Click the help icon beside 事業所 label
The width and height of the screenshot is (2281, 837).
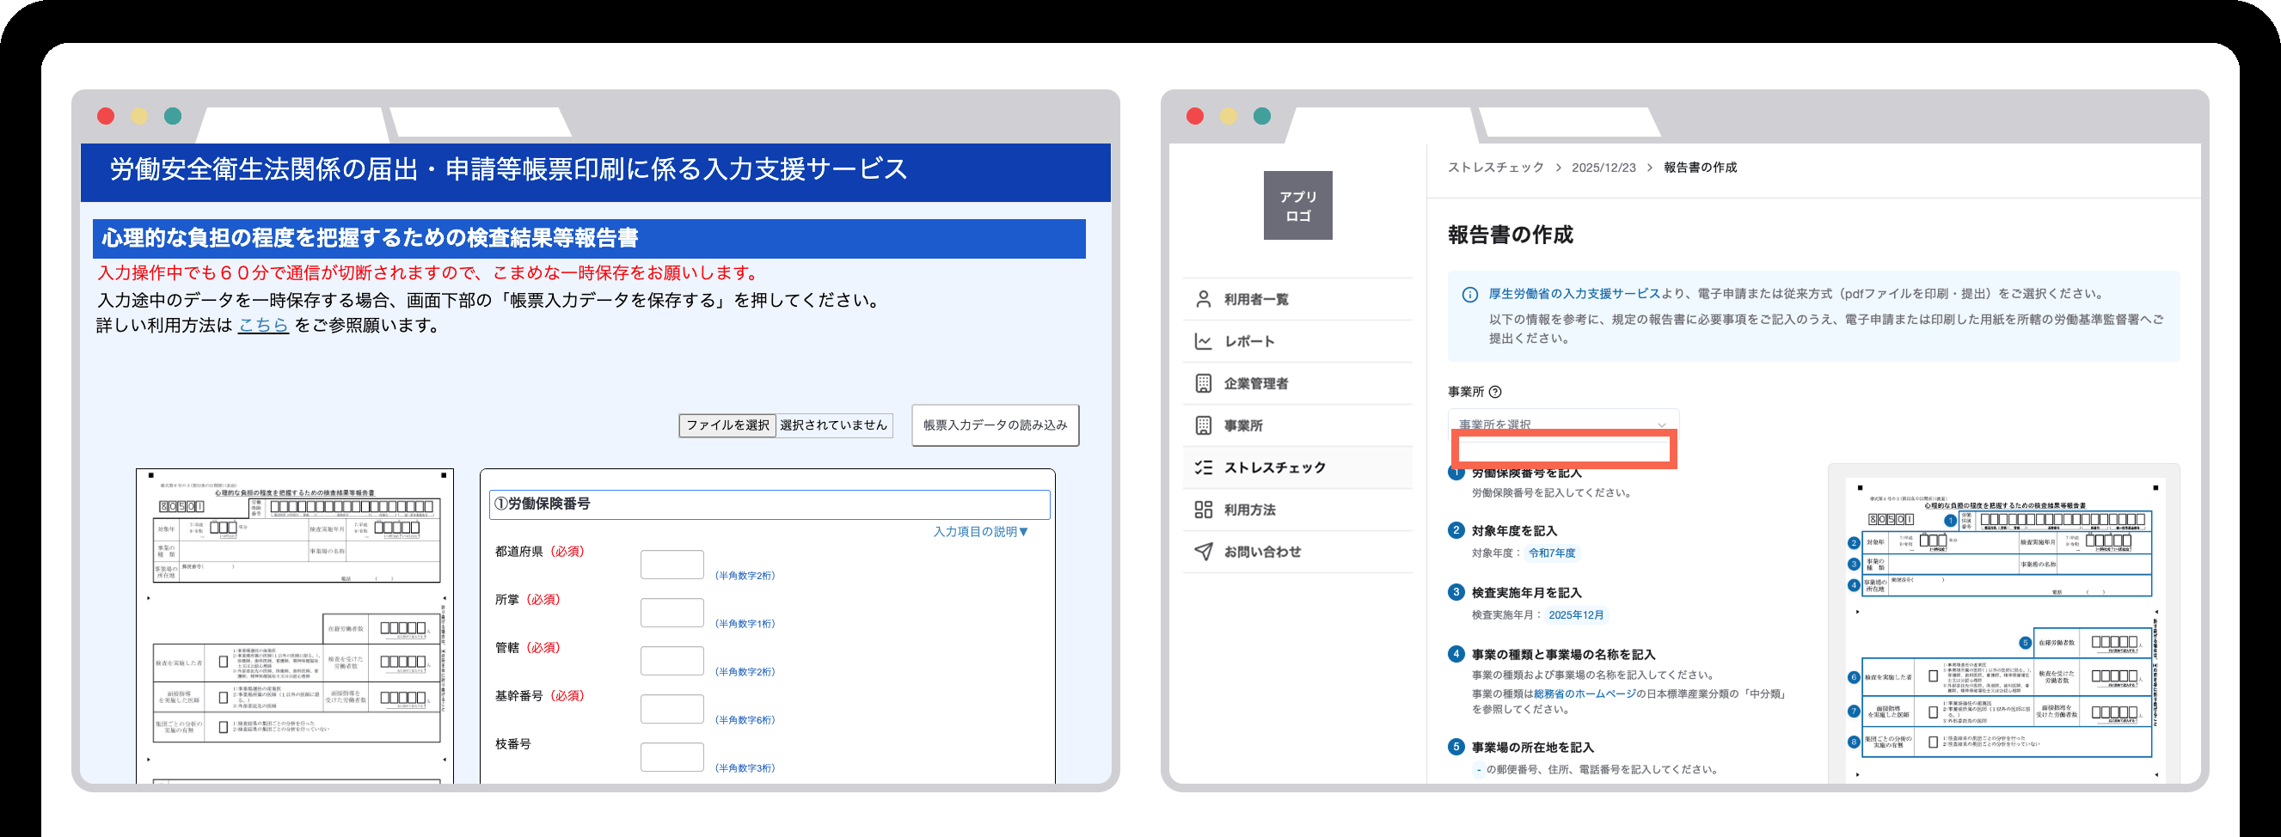[x=1494, y=392]
